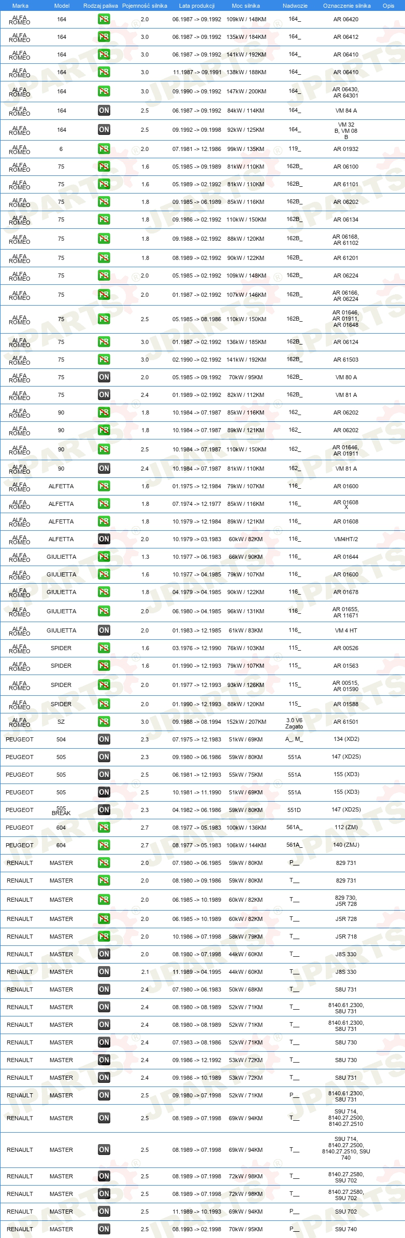405x1238 pixels.
Task: Click the power value '66kW / 90KM'
Action: (246, 557)
